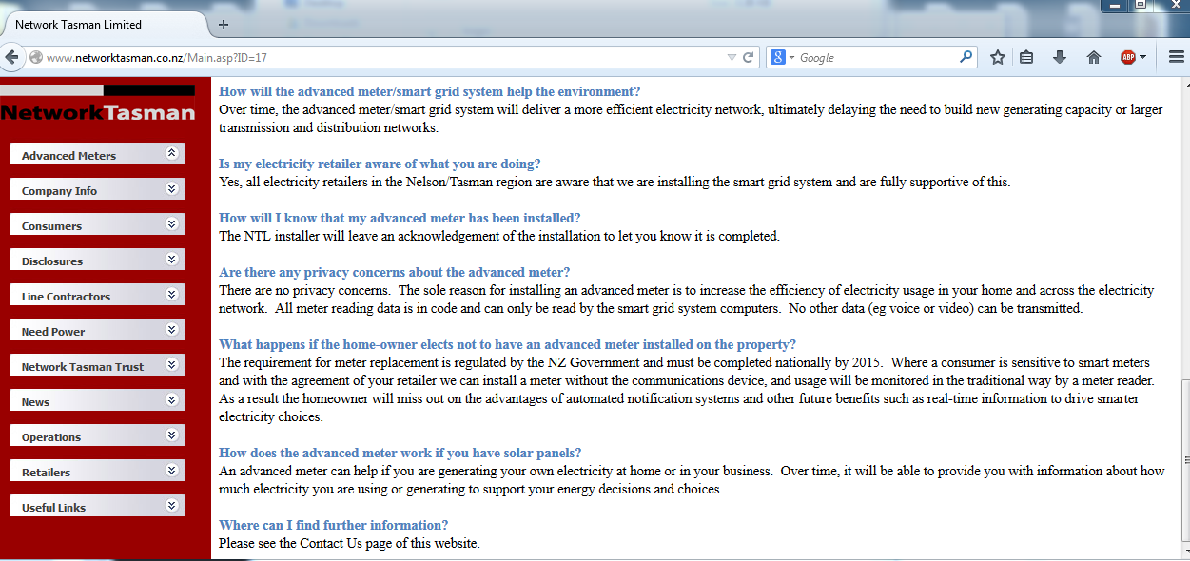Viewport: 1190px width, 561px height.
Task: Expand the Company Info menu section
Action: (171, 189)
